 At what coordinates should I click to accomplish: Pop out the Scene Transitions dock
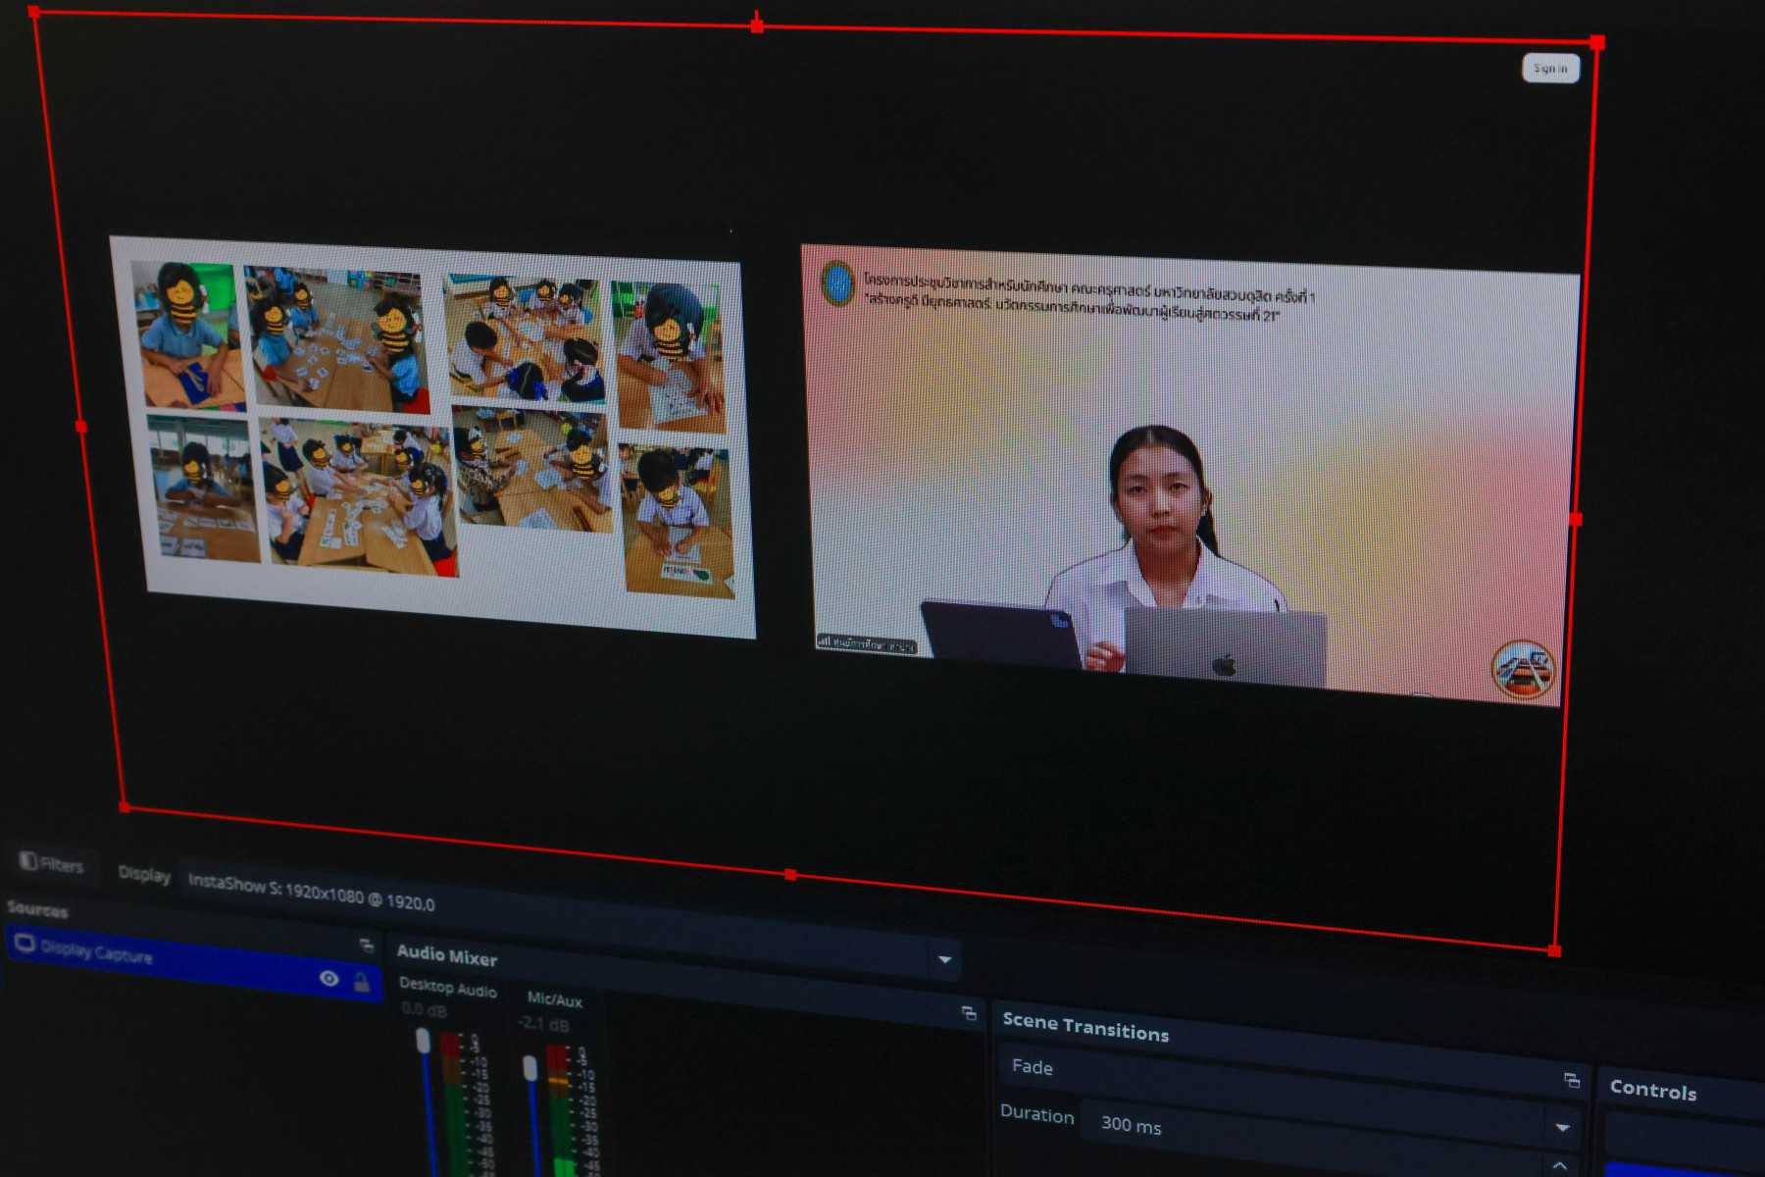[1572, 1080]
